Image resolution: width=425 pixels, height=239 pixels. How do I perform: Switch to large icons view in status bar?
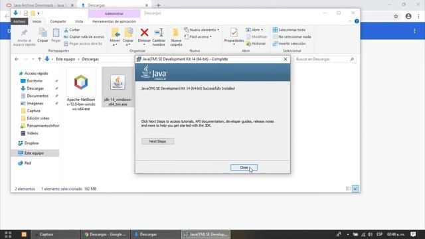[x=356, y=189]
